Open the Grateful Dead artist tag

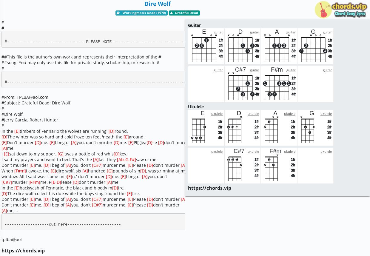(x=184, y=13)
